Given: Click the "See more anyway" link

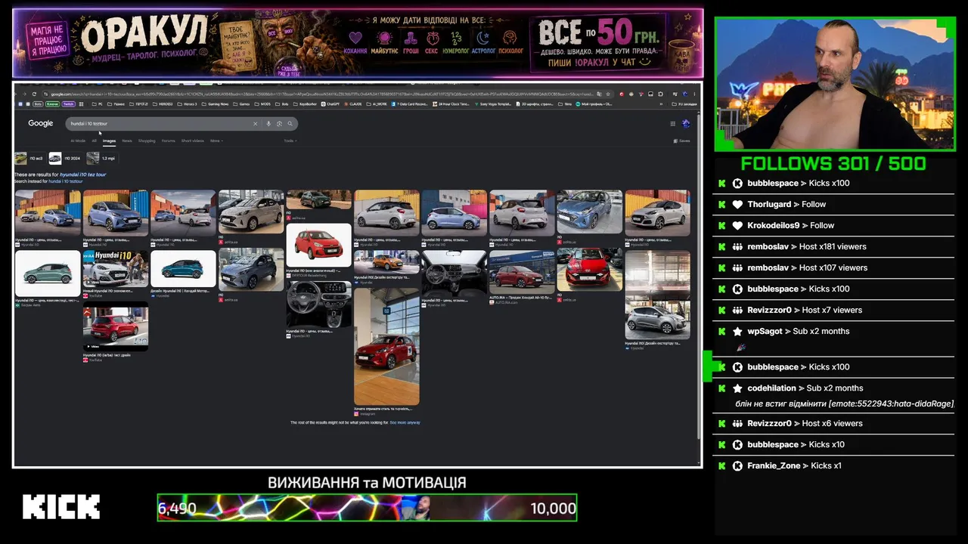Looking at the screenshot, I should (x=405, y=422).
